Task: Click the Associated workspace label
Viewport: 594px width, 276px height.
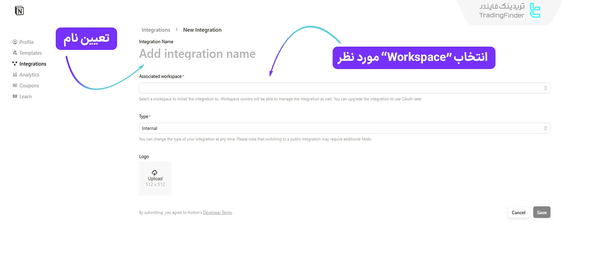Action: tap(160, 76)
